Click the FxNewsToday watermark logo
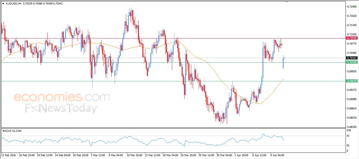Image resolution: width=359 pixels, height=159 pixels. click(61, 108)
